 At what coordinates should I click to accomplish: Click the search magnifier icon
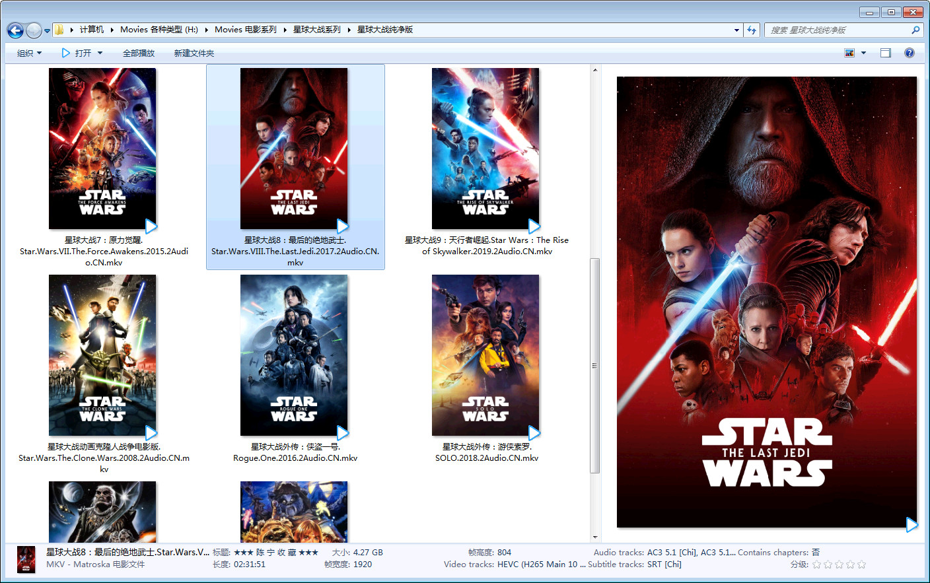pyautogui.click(x=915, y=30)
